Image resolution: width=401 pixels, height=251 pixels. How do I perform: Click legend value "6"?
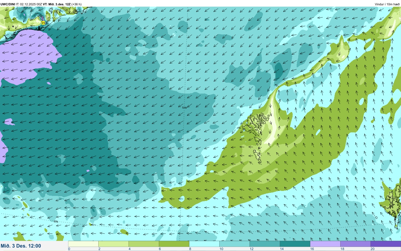pyautogui.click(x=159, y=249)
